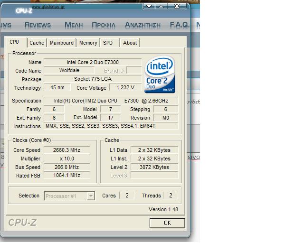Select the CPU tab

[x=14, y=42]
